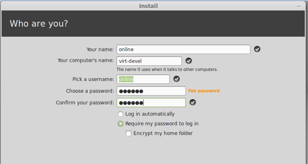Click the checkmark beside computer's name field
308x164 pixels.
pos(189,61)
